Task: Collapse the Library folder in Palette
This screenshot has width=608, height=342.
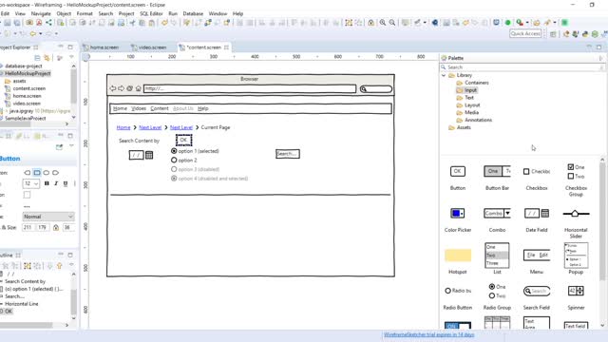Action: (444, 75)
